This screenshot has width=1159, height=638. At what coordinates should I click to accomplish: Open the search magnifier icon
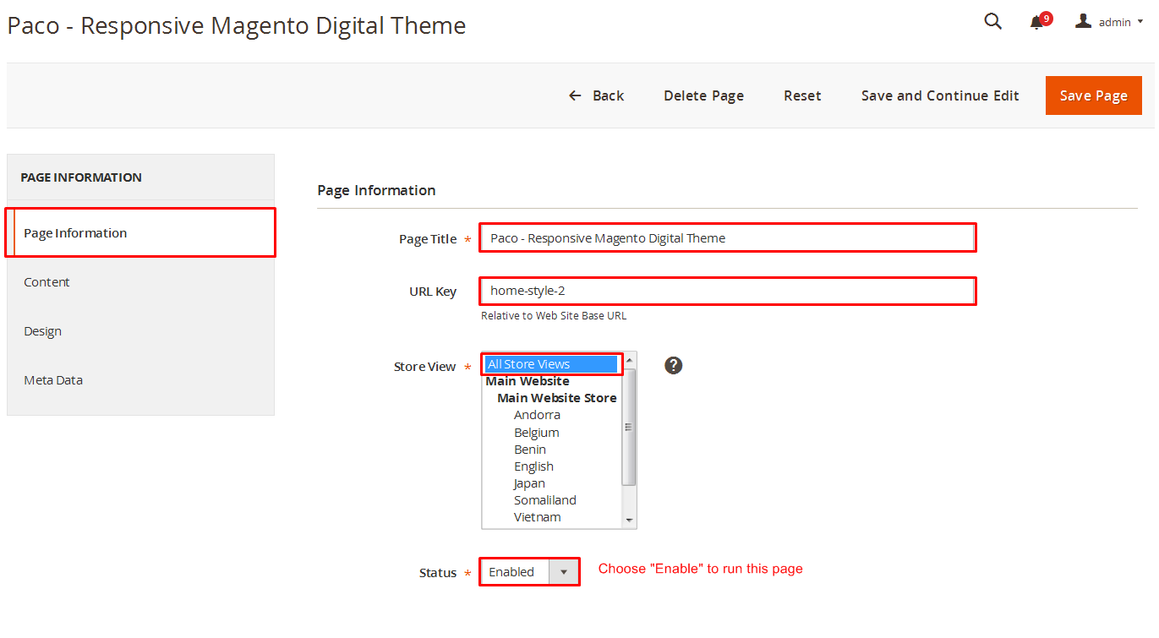993,22
